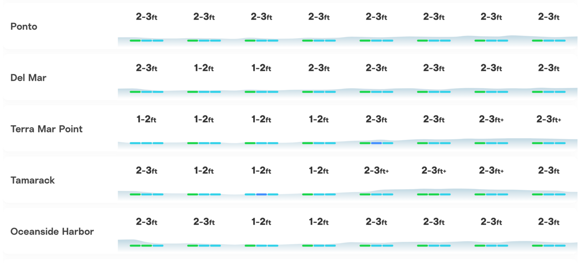This screenshot has height=263, width=579.
Task: Open the Del Mar surf spot
Action: (x=28, y=78)
